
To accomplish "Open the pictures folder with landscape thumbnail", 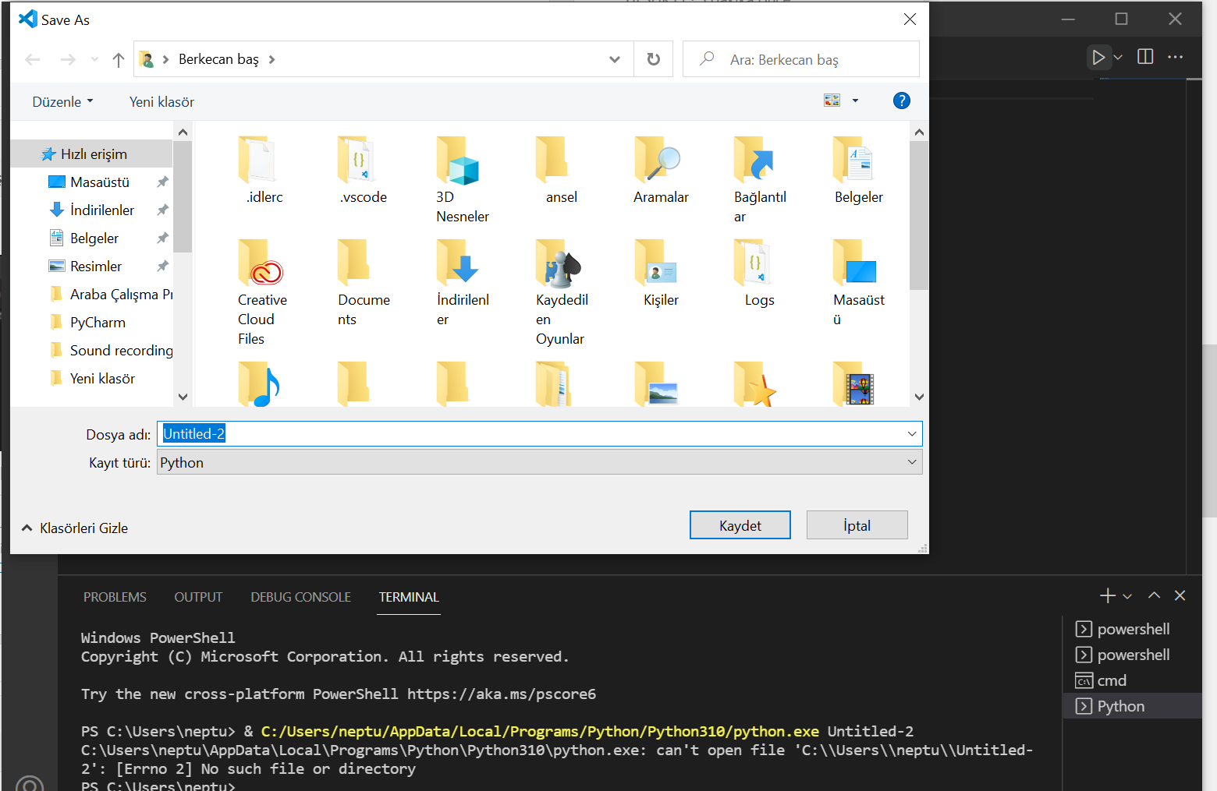I will tap(656, 384).
